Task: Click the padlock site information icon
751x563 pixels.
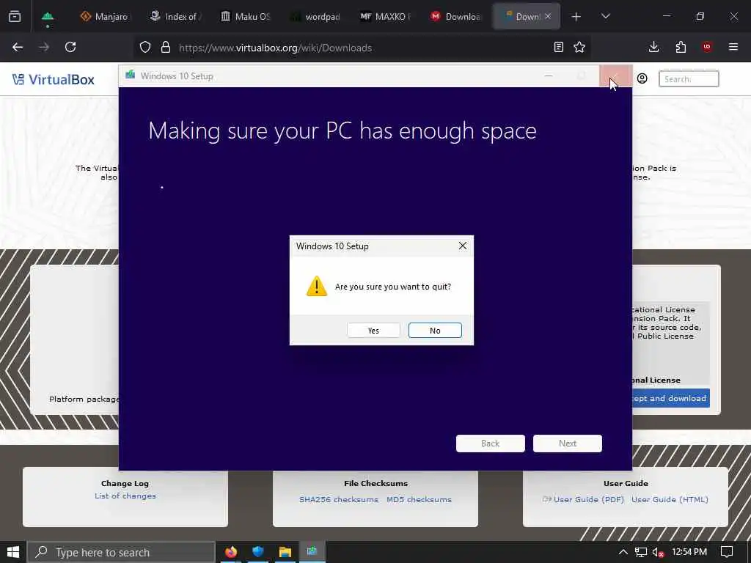Action: tap(166, 47)
